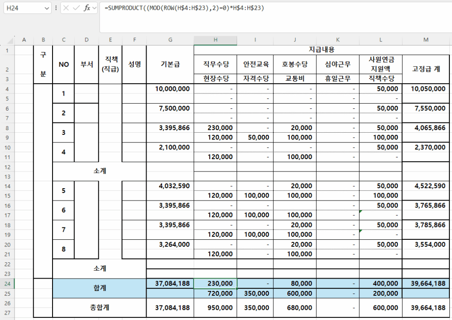Image resolution: width=452 pixels, height=320 pixels.
Task: Select the cell showing 230,000 in row 8
Action: pos(215,128)
